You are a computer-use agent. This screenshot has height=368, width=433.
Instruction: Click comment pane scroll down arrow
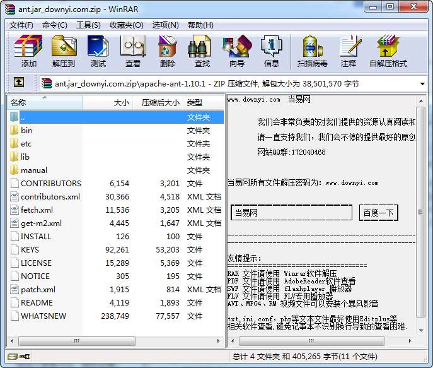pyautogui.click(x=421, y=330)
